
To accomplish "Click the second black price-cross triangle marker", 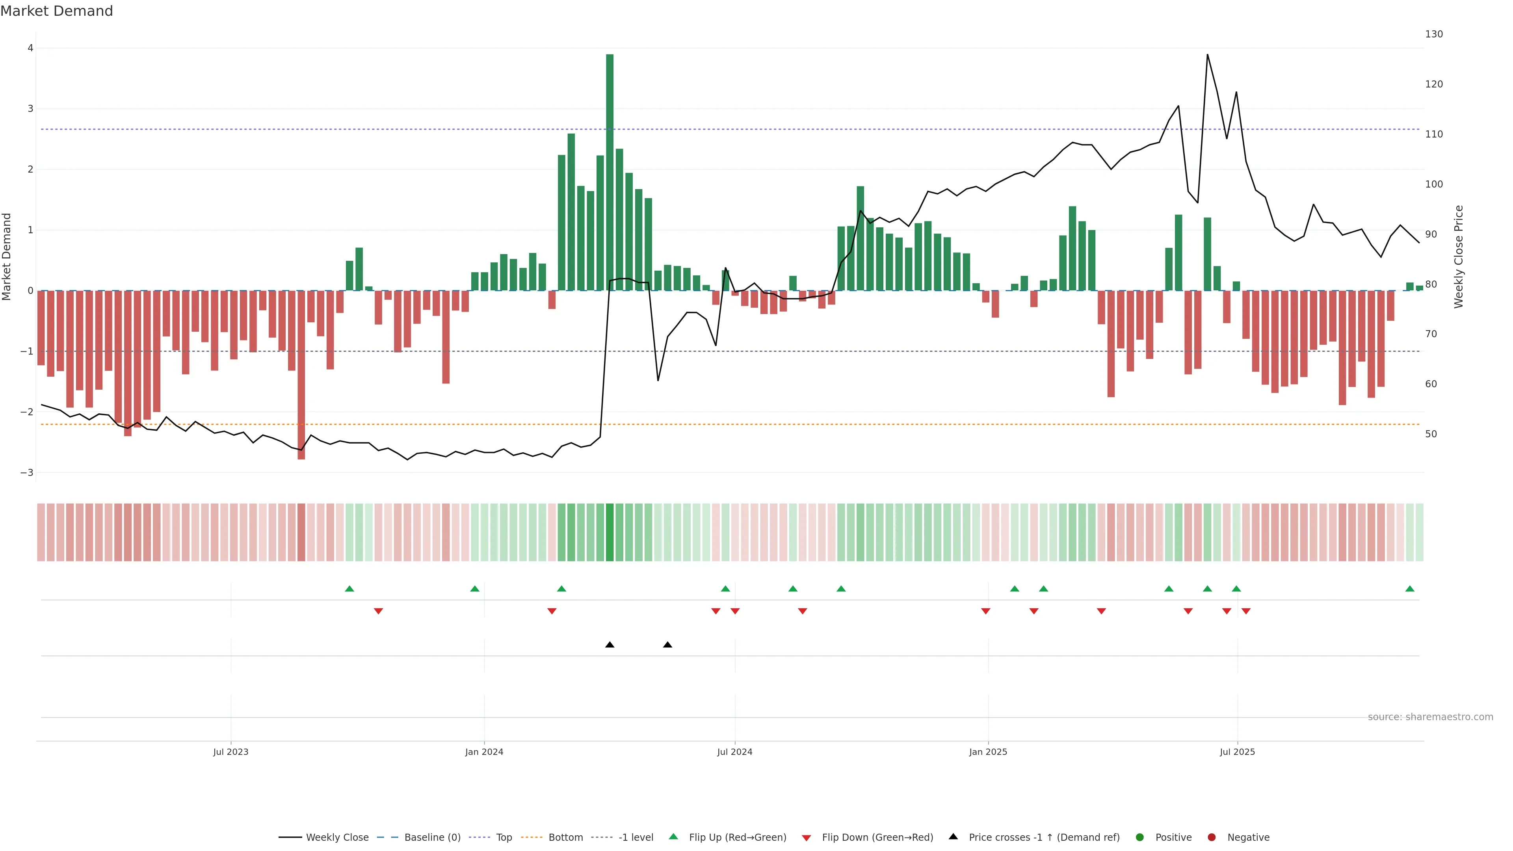I will (667, 645).
